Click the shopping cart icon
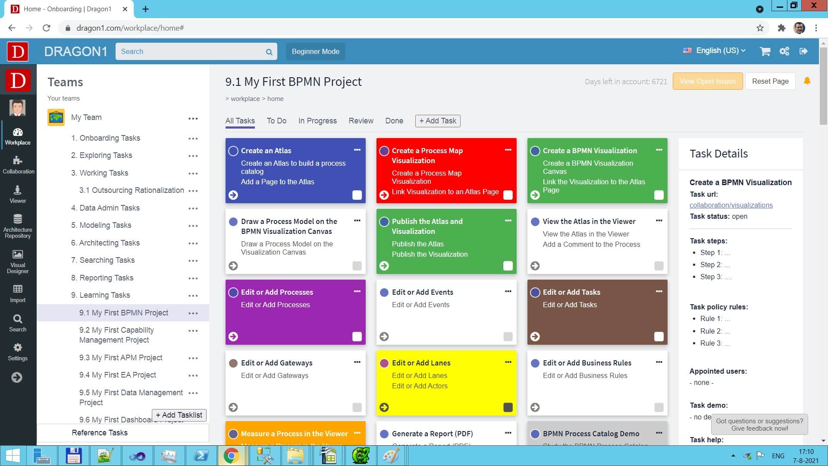828x466 pixels. coord(765,51)
